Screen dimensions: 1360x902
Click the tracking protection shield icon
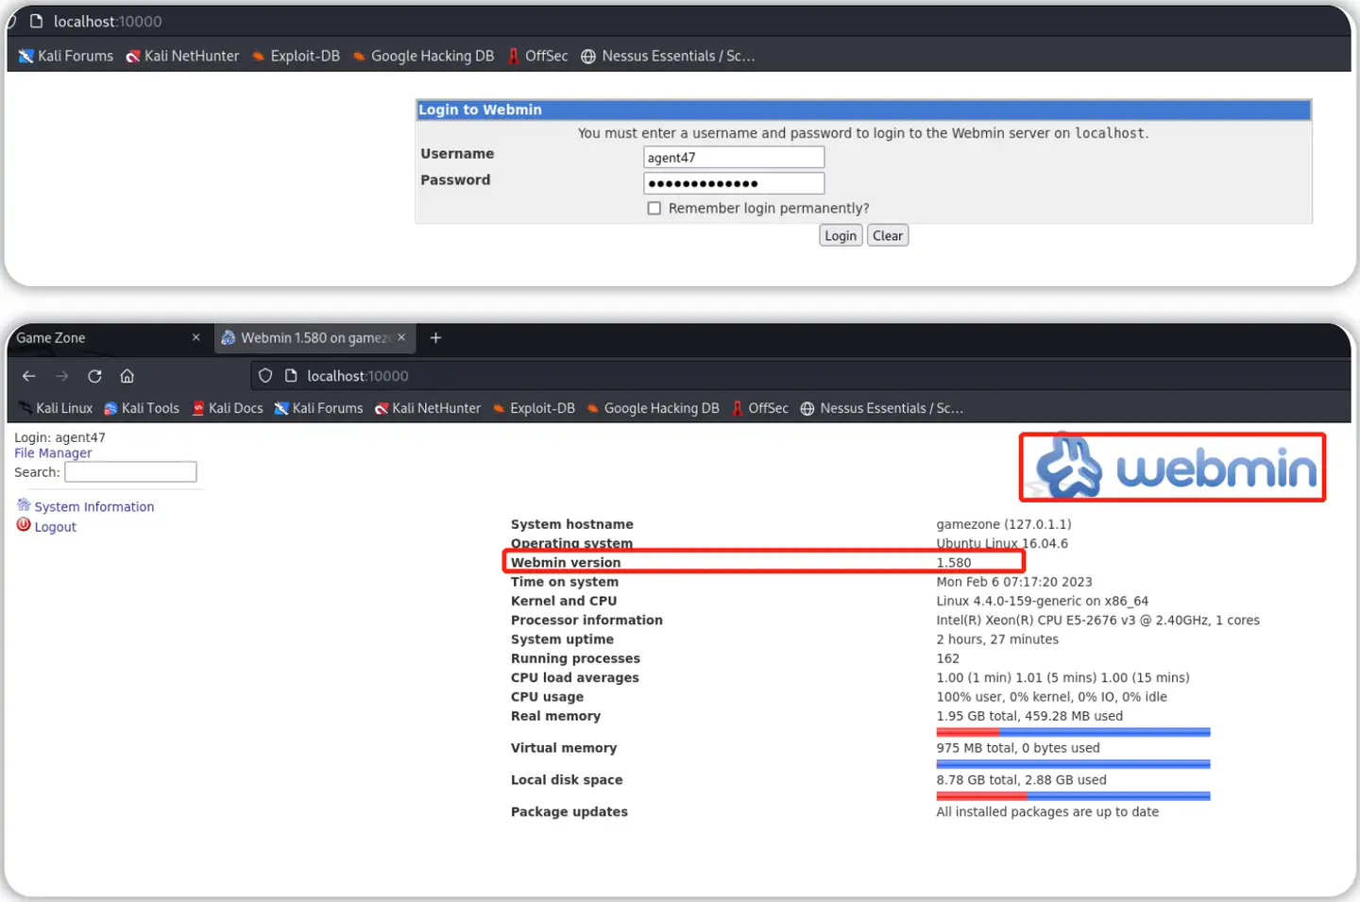[265, 376]
